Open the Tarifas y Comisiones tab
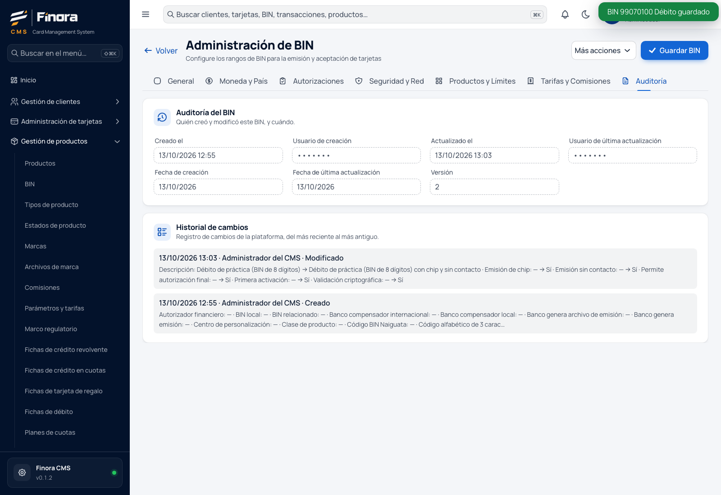 [569, 81]
